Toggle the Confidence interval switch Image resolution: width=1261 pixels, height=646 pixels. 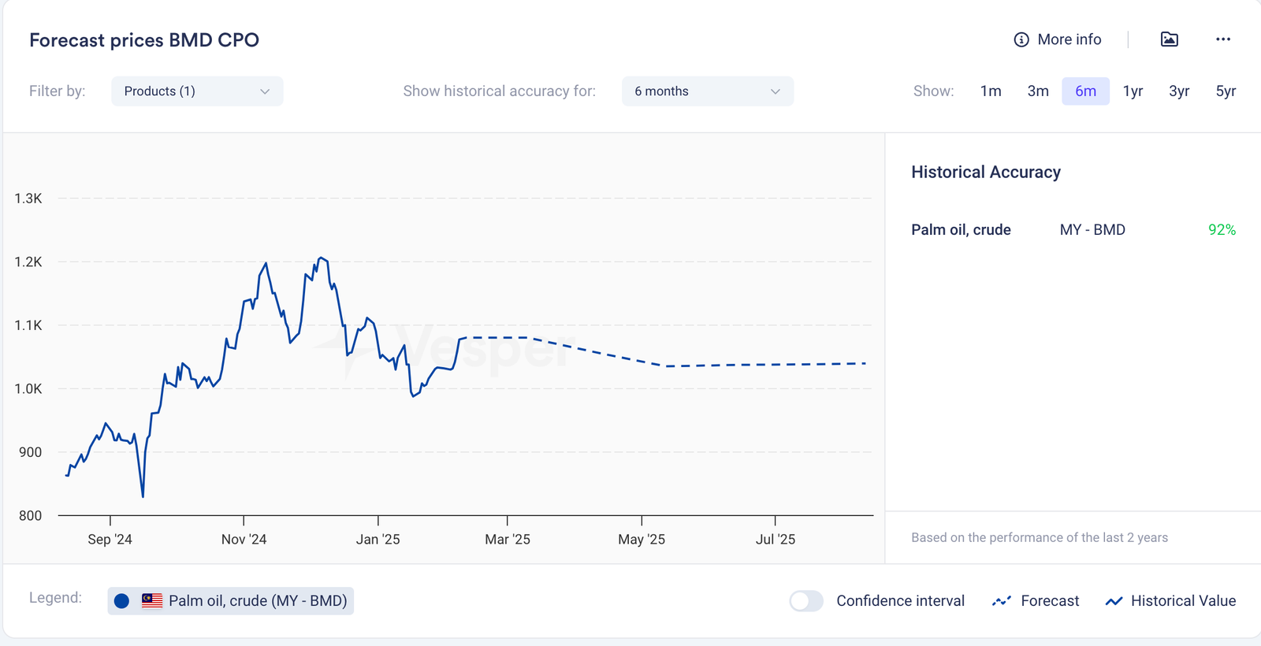click(806, 601)
